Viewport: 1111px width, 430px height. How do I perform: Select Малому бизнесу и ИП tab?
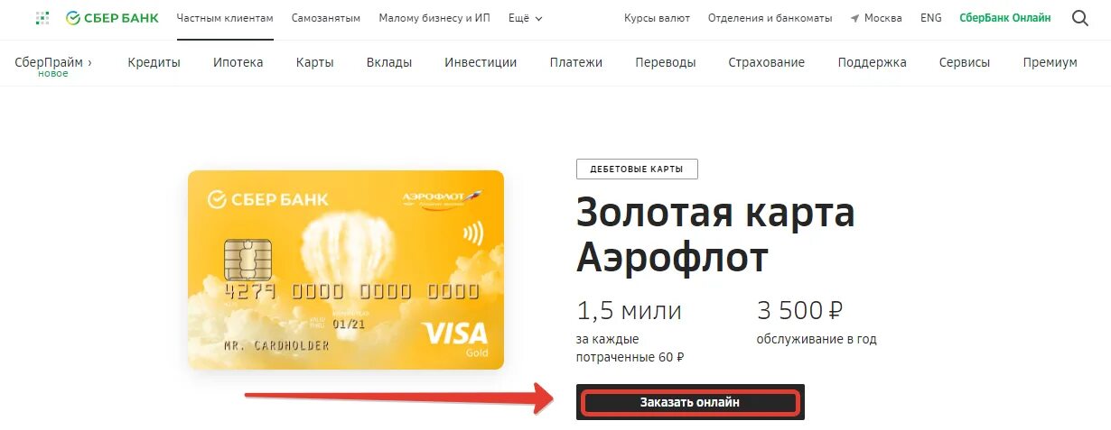[434, 18]
